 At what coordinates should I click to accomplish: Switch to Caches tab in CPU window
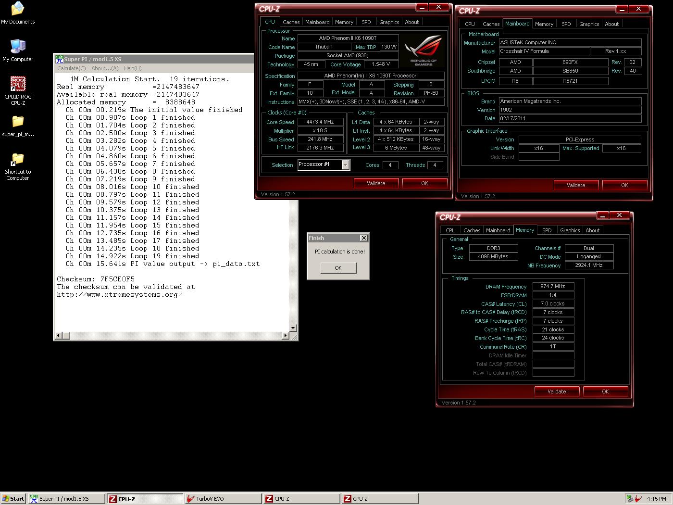pyautogui.click(x=291, y=22)
